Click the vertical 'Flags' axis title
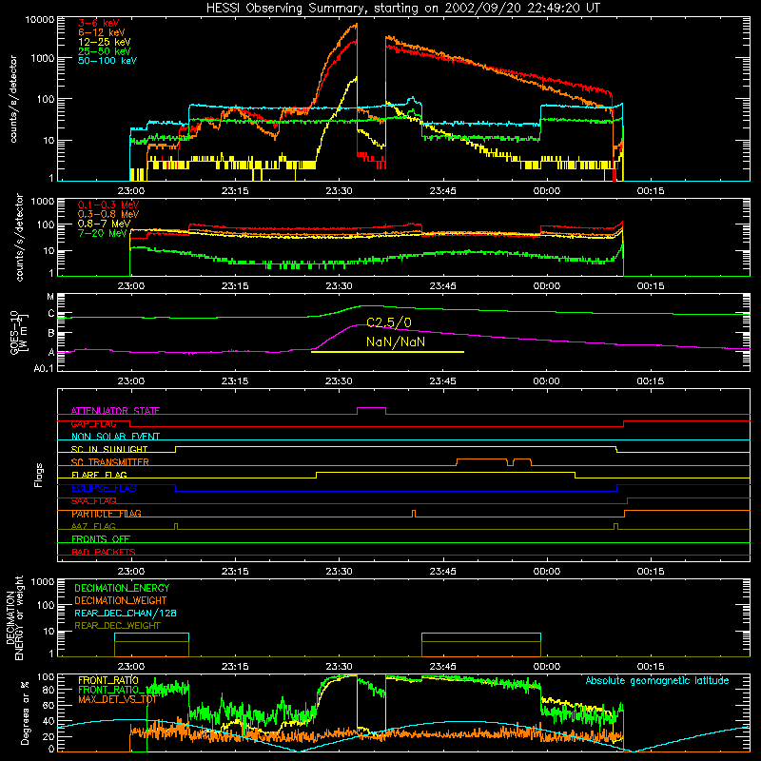The width and height of the screenshot is (761, 761). (39, 475)
